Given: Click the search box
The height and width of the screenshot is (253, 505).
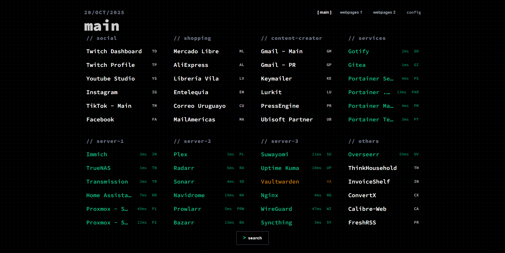Looking at the screenshot, I should [x=252, y=238].
